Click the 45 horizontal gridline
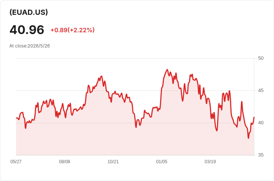This screenshot has width=274, height=181. click(x=135, y=90)
